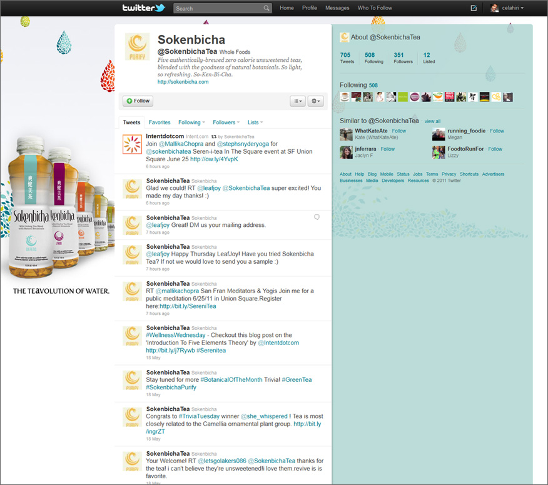The width and height of the screenshot is (548, 485).
Task: Select the Tweets tab
Action: coord(131,122)
